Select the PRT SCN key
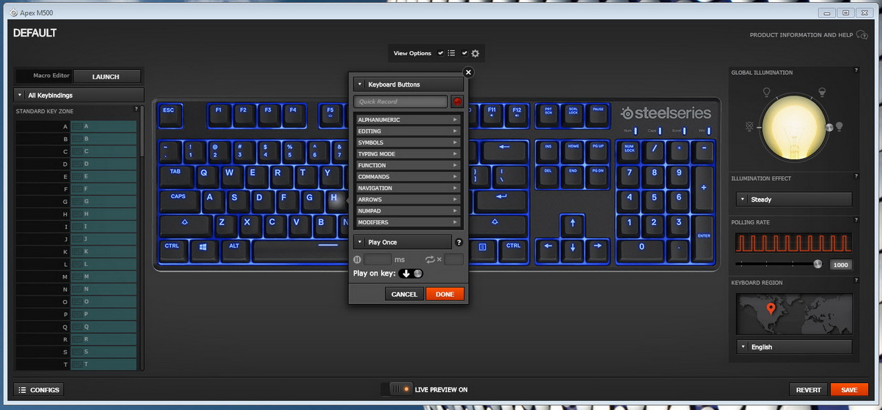The width and height of the screenshot is (882, 410). (x=548, y=114)
